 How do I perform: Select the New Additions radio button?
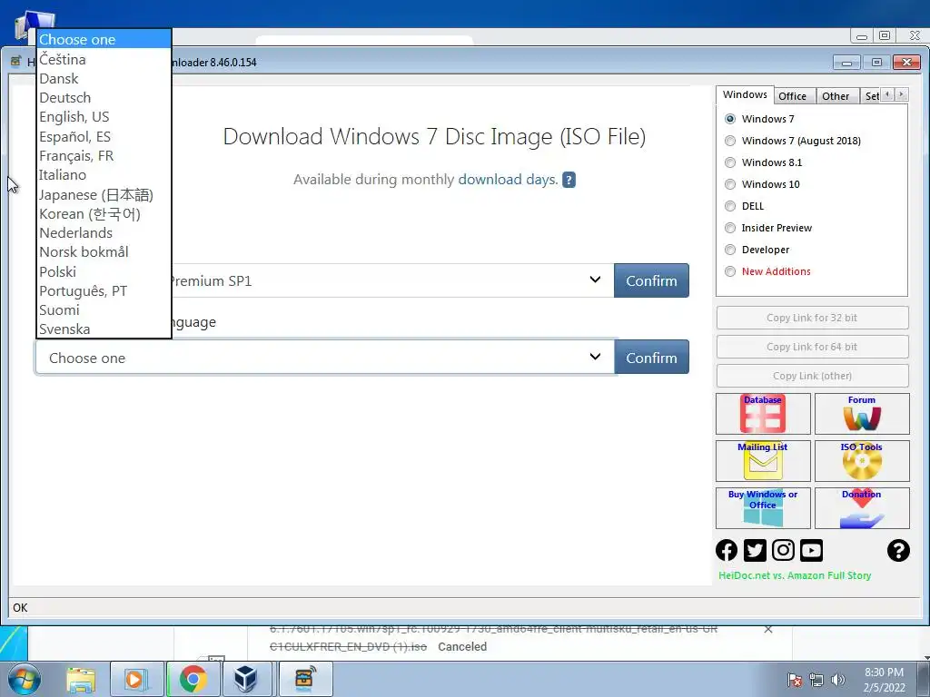(730, 271)
